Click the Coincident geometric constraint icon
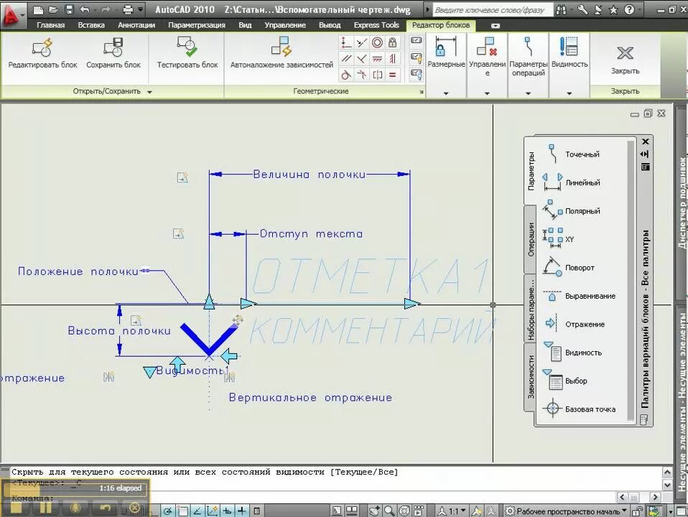The width and height of the screenshot is (688, 517). (x=346, y=42)
